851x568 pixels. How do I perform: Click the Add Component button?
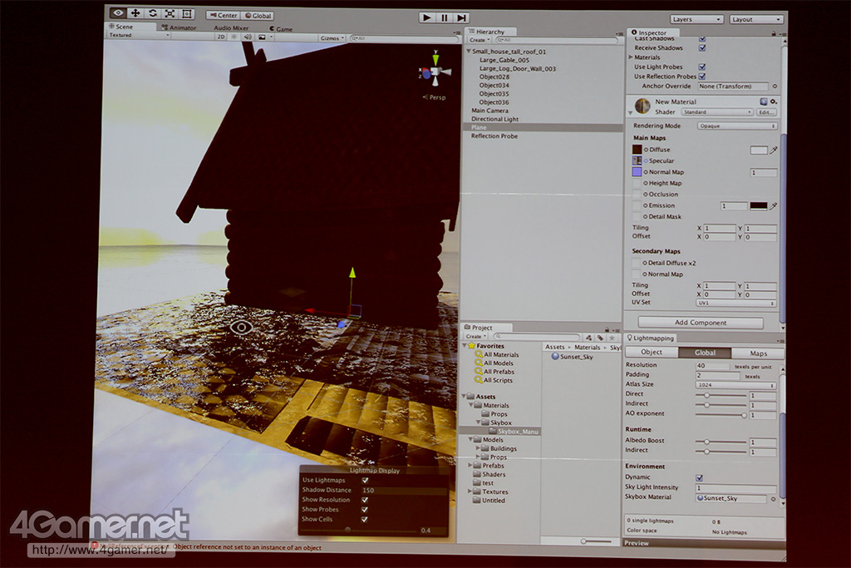(x=700, y=323)
